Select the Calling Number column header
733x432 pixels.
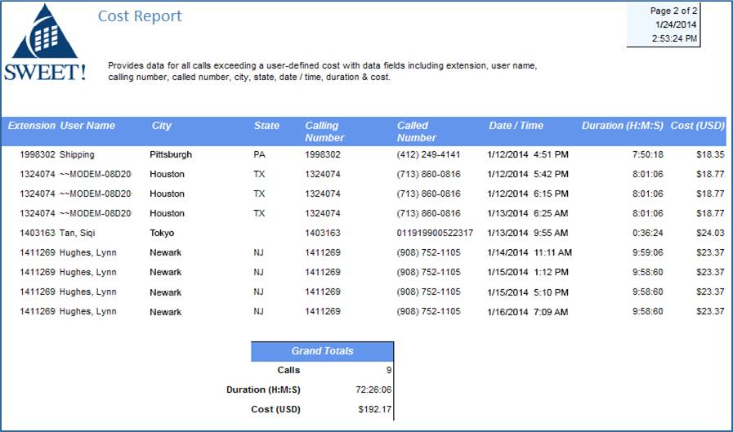tap(324, 131)
